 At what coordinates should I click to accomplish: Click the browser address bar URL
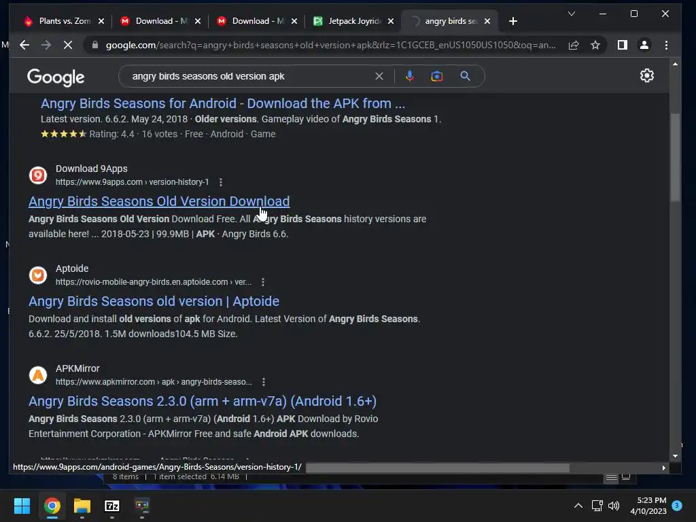point(331,45)
